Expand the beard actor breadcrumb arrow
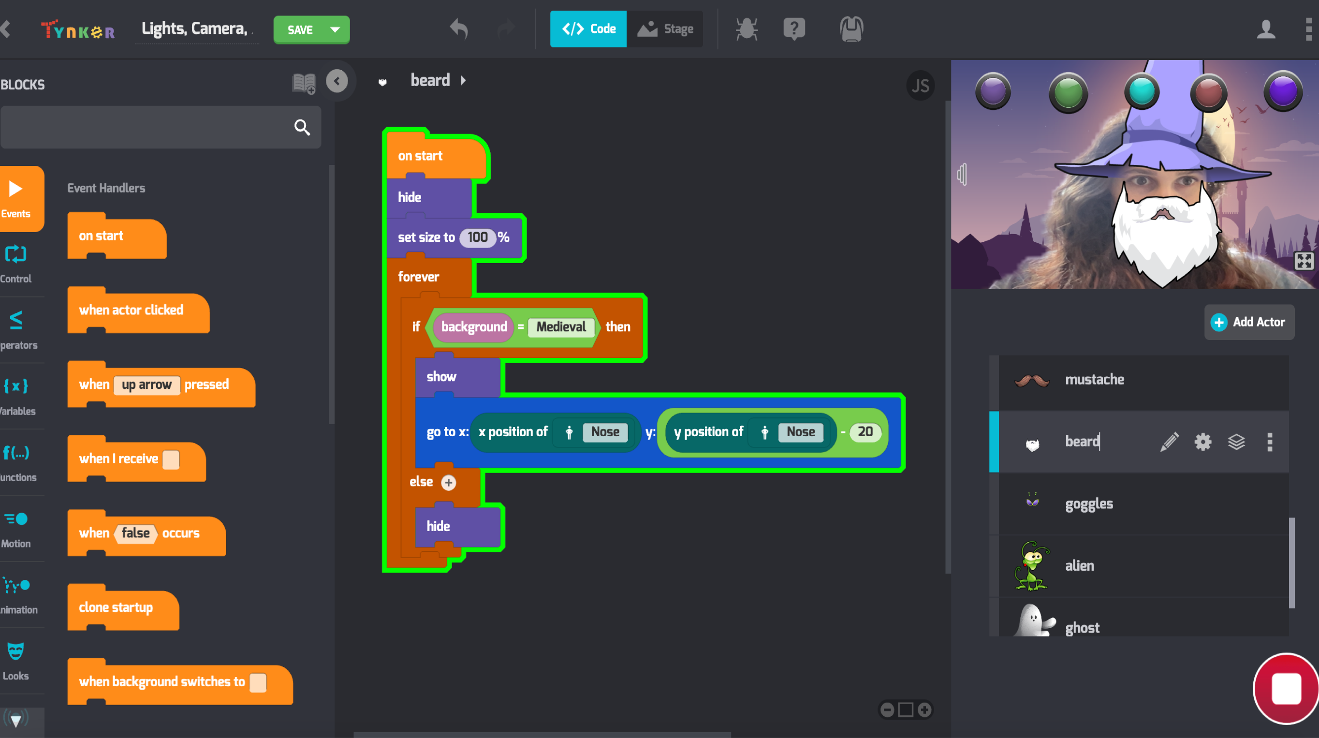 [x=463, y=80]
